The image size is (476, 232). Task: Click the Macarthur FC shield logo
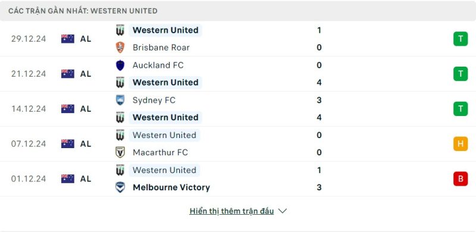pyautogui.click(x=120, y=152)
